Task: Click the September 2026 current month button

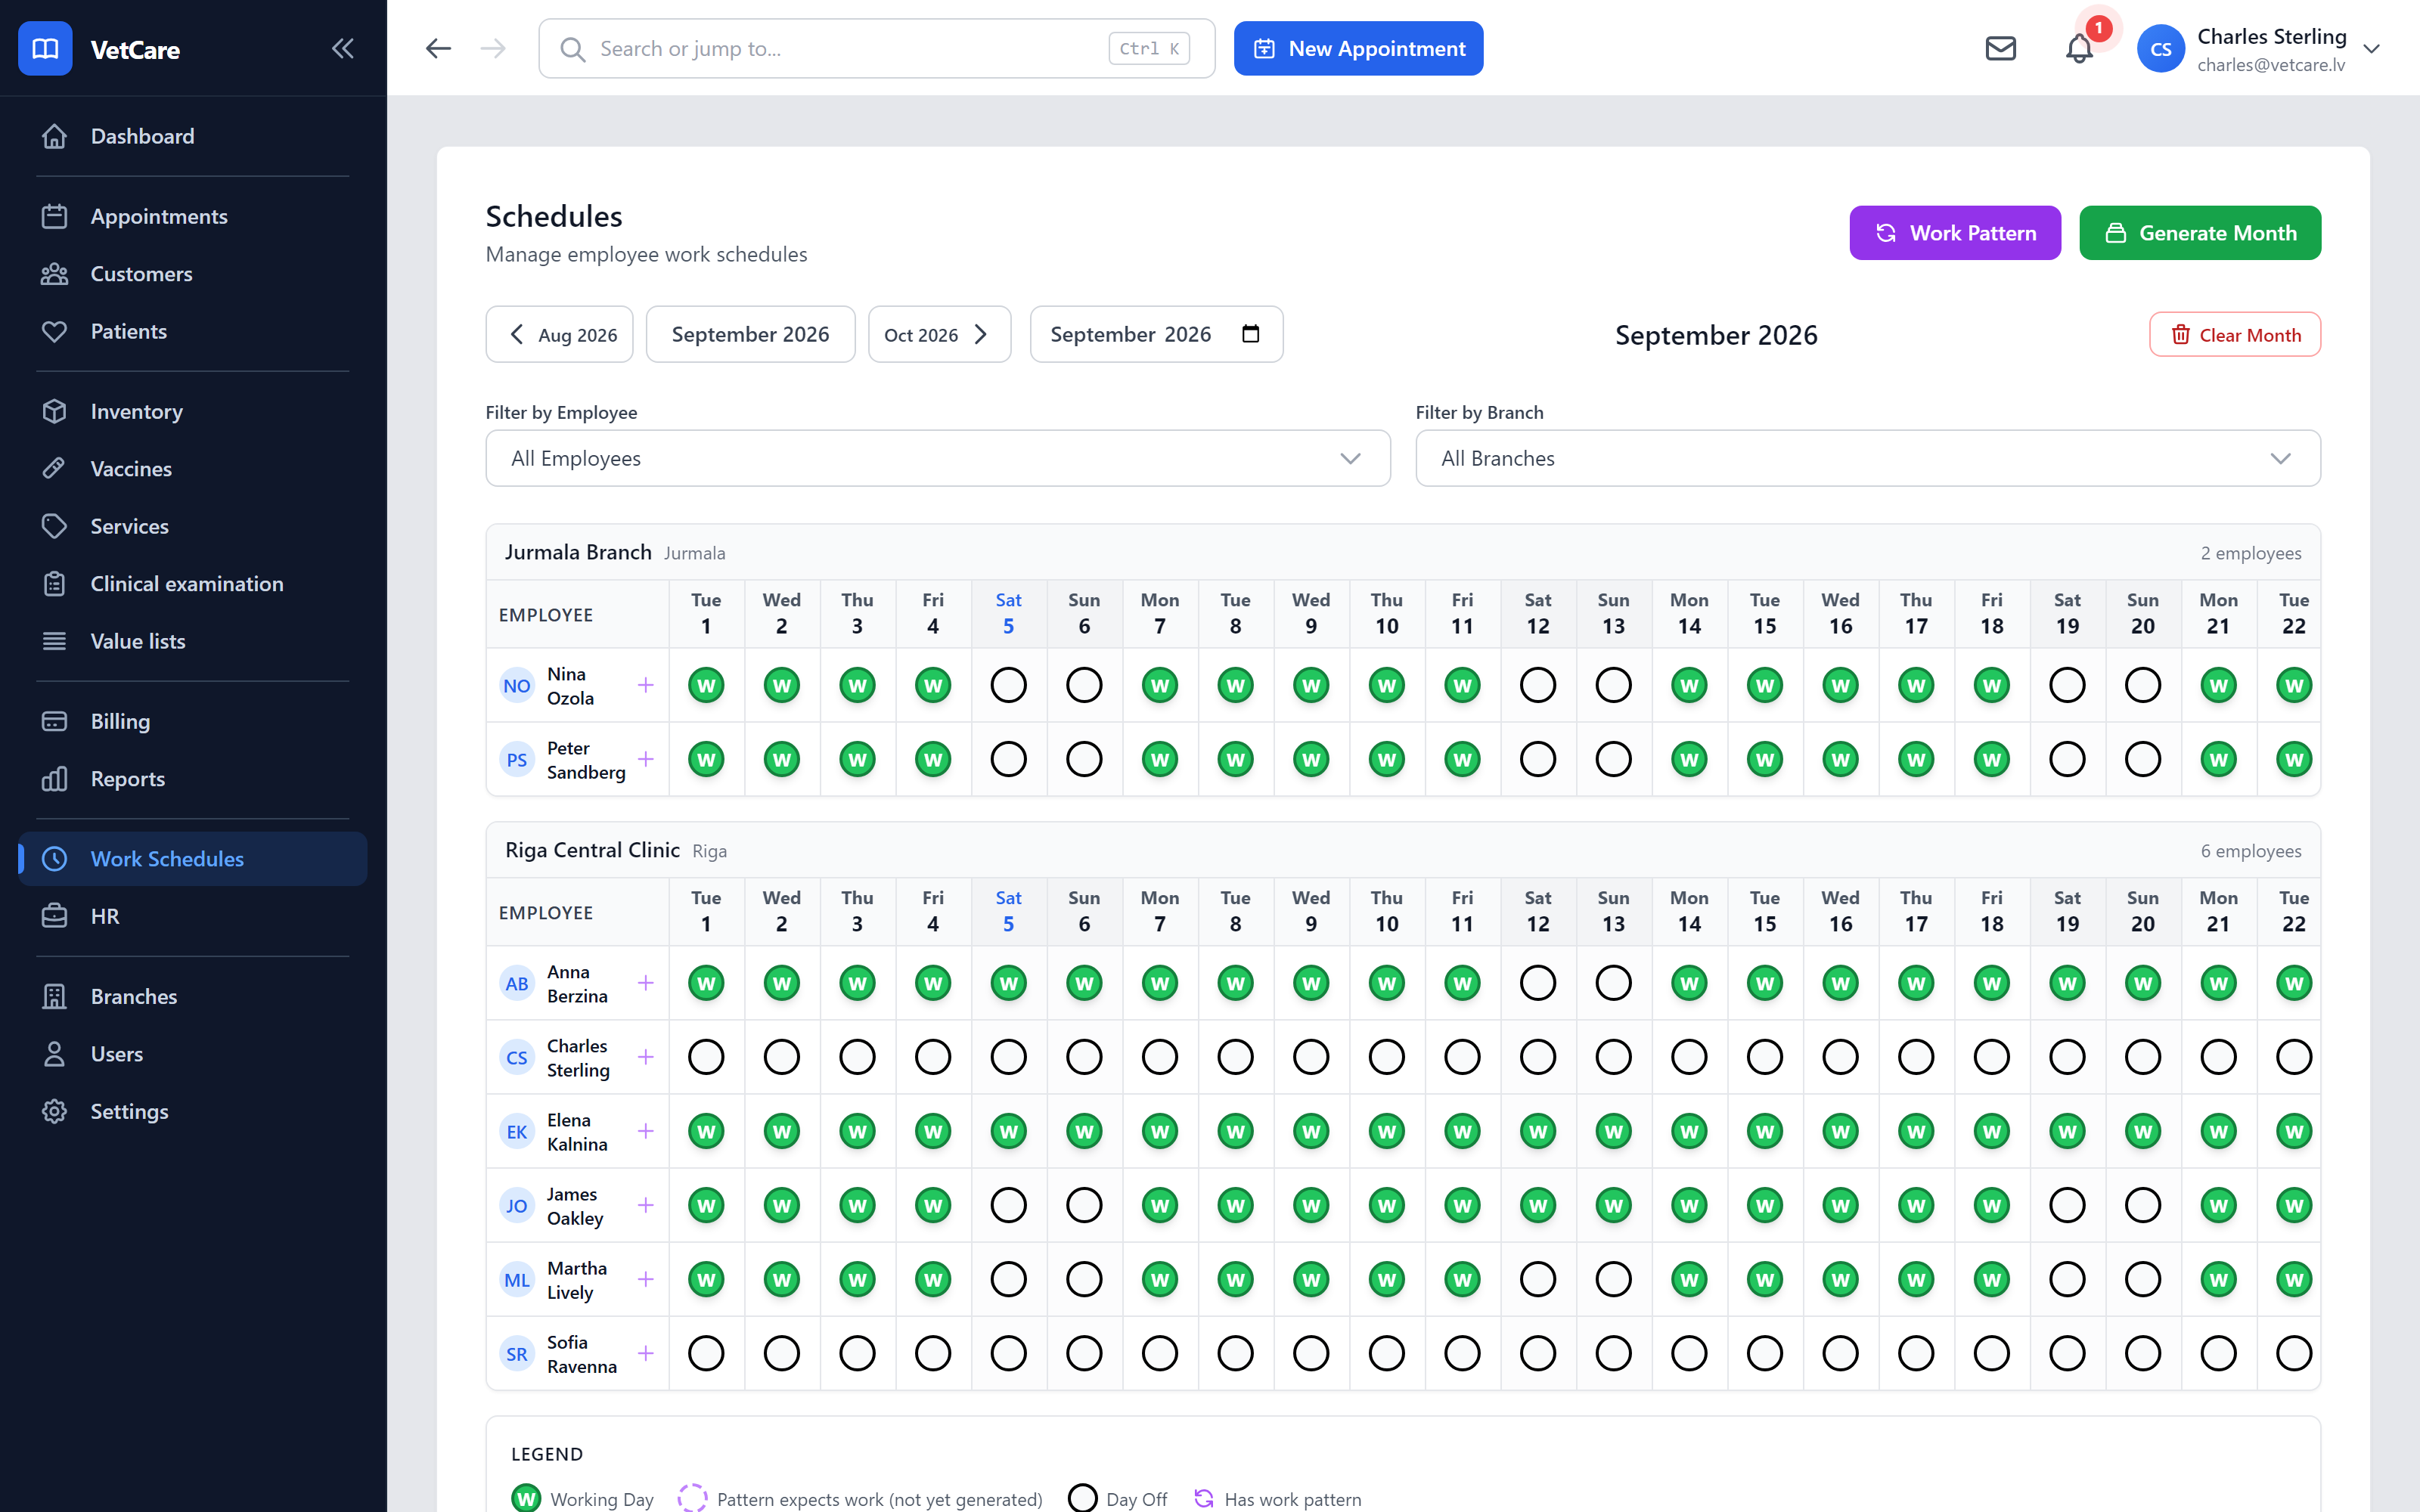Action: (x=750, y=334)
